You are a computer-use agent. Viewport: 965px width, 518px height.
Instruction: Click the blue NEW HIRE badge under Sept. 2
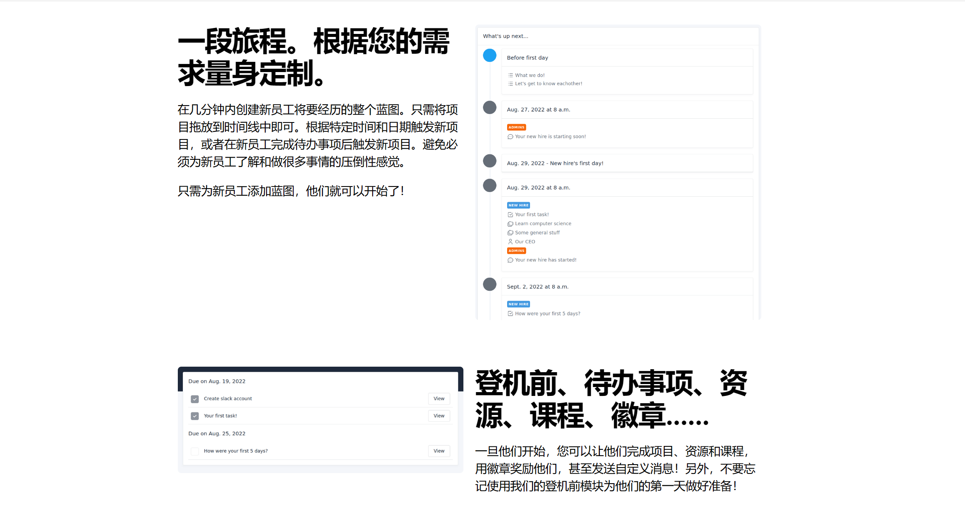point(518,304)
